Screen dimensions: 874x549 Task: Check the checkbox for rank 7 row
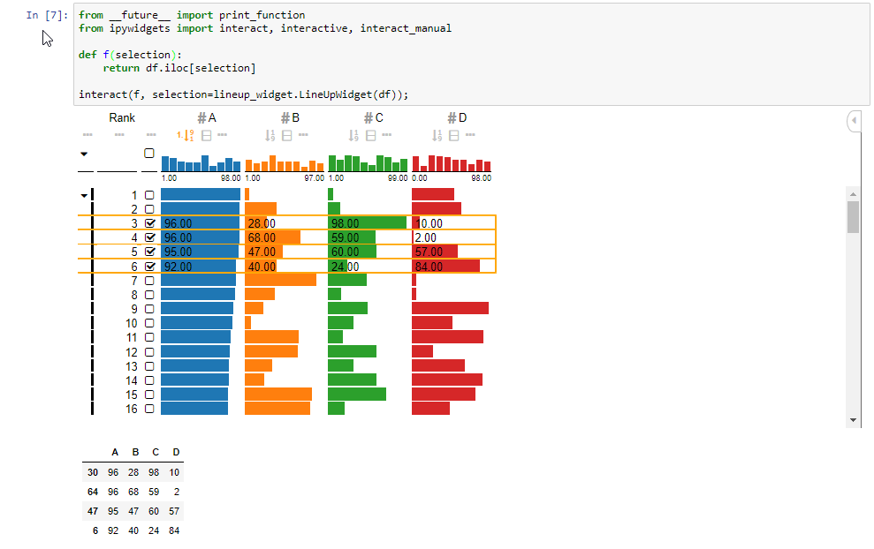click(149, 281)
